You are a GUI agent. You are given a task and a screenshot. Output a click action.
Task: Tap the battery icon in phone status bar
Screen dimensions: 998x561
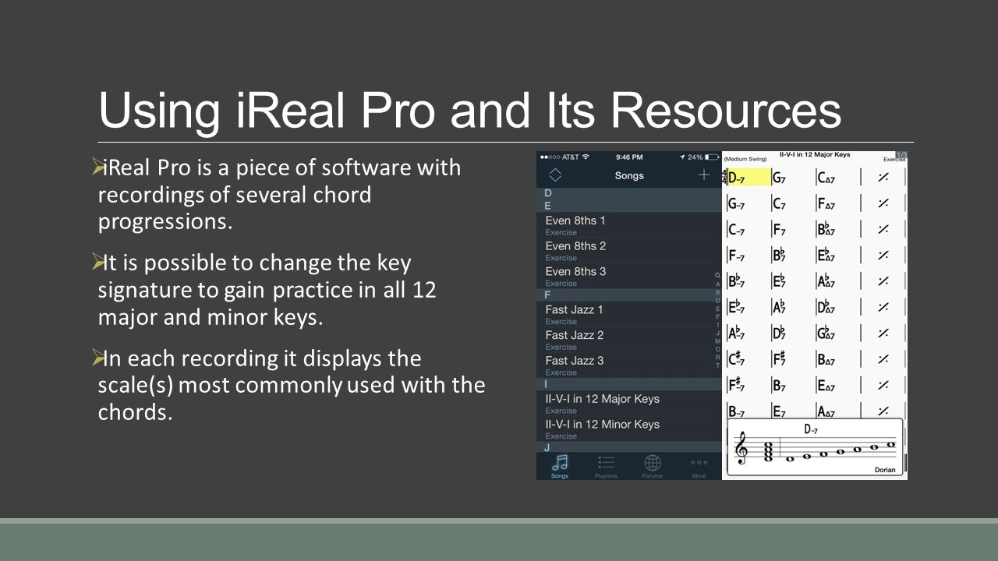tap(713, 157)
